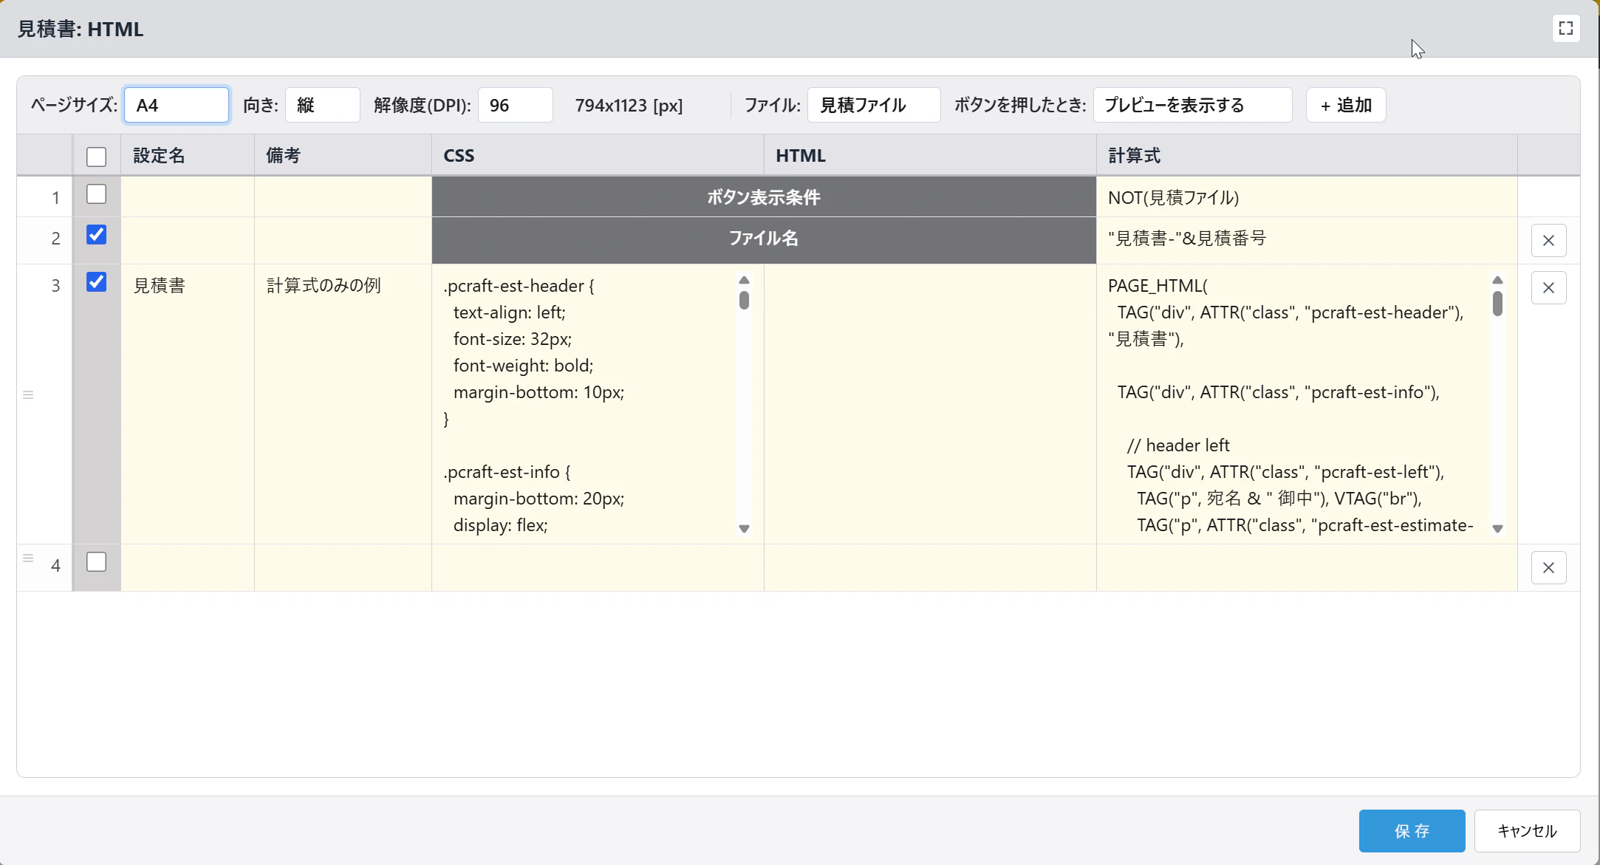Uncheck the 見積書 row 3 checkbox
The height and width of the screenshot is (865, 1600).
click(96, 282)
